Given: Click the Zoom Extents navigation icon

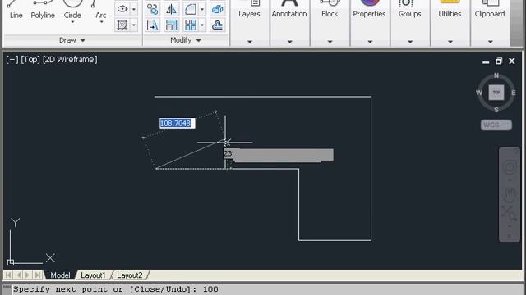Looking at the screenshot, I should click(510, 213).
